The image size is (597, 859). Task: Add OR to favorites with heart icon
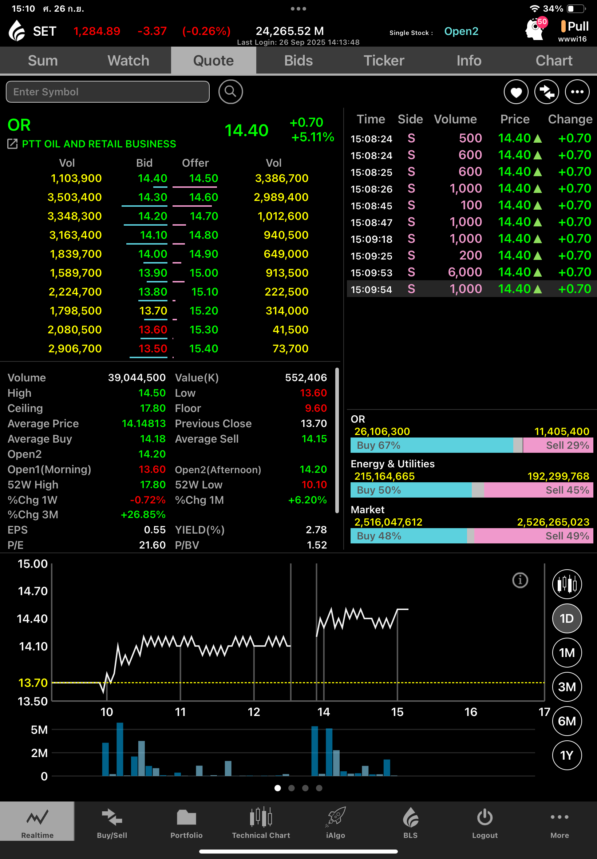pyautogui.click(x=516, y=92)
